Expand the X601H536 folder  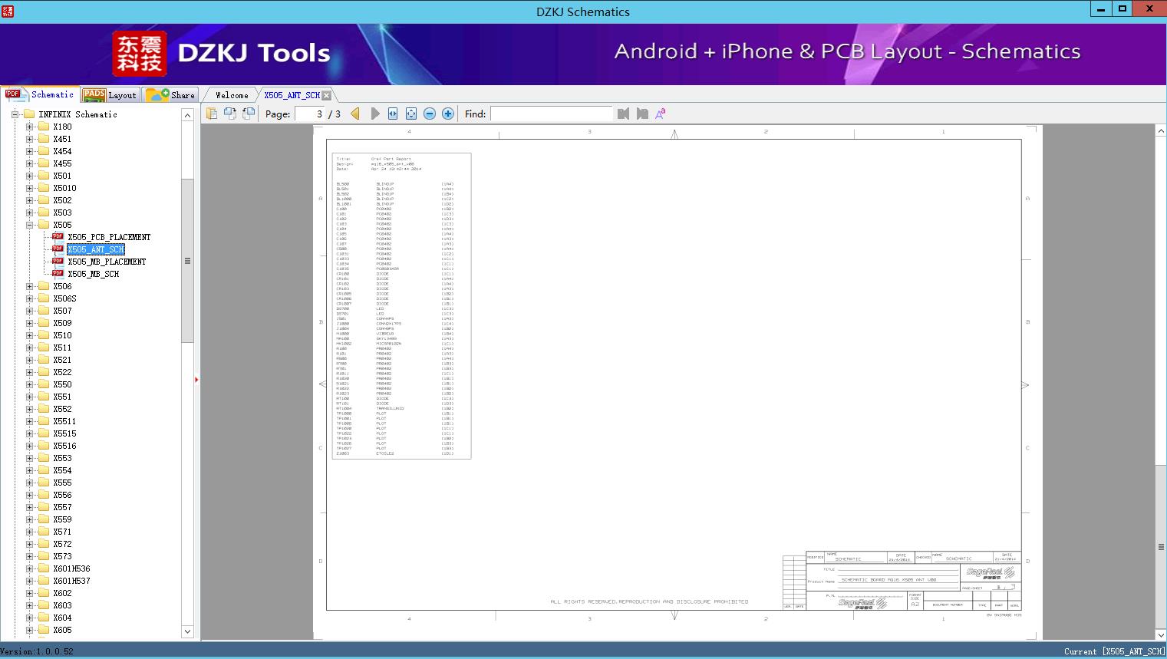30,568
